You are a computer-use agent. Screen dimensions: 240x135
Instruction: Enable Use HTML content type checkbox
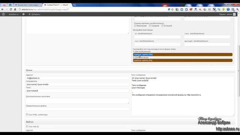27,115
